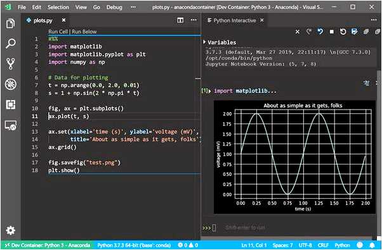Open the Debug menu

pos(114,7)
